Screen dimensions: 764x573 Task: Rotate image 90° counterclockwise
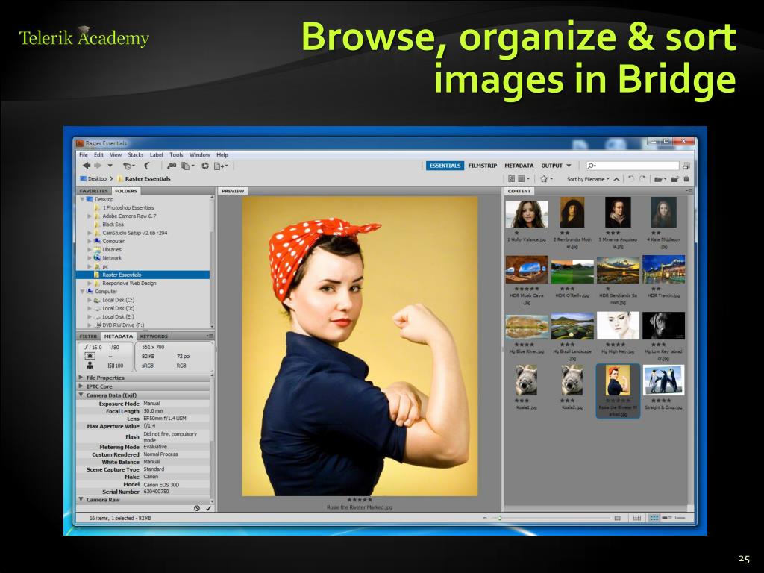point(631,179)
